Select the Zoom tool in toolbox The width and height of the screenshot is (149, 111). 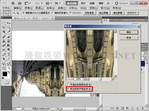click(x=9, y=68)
